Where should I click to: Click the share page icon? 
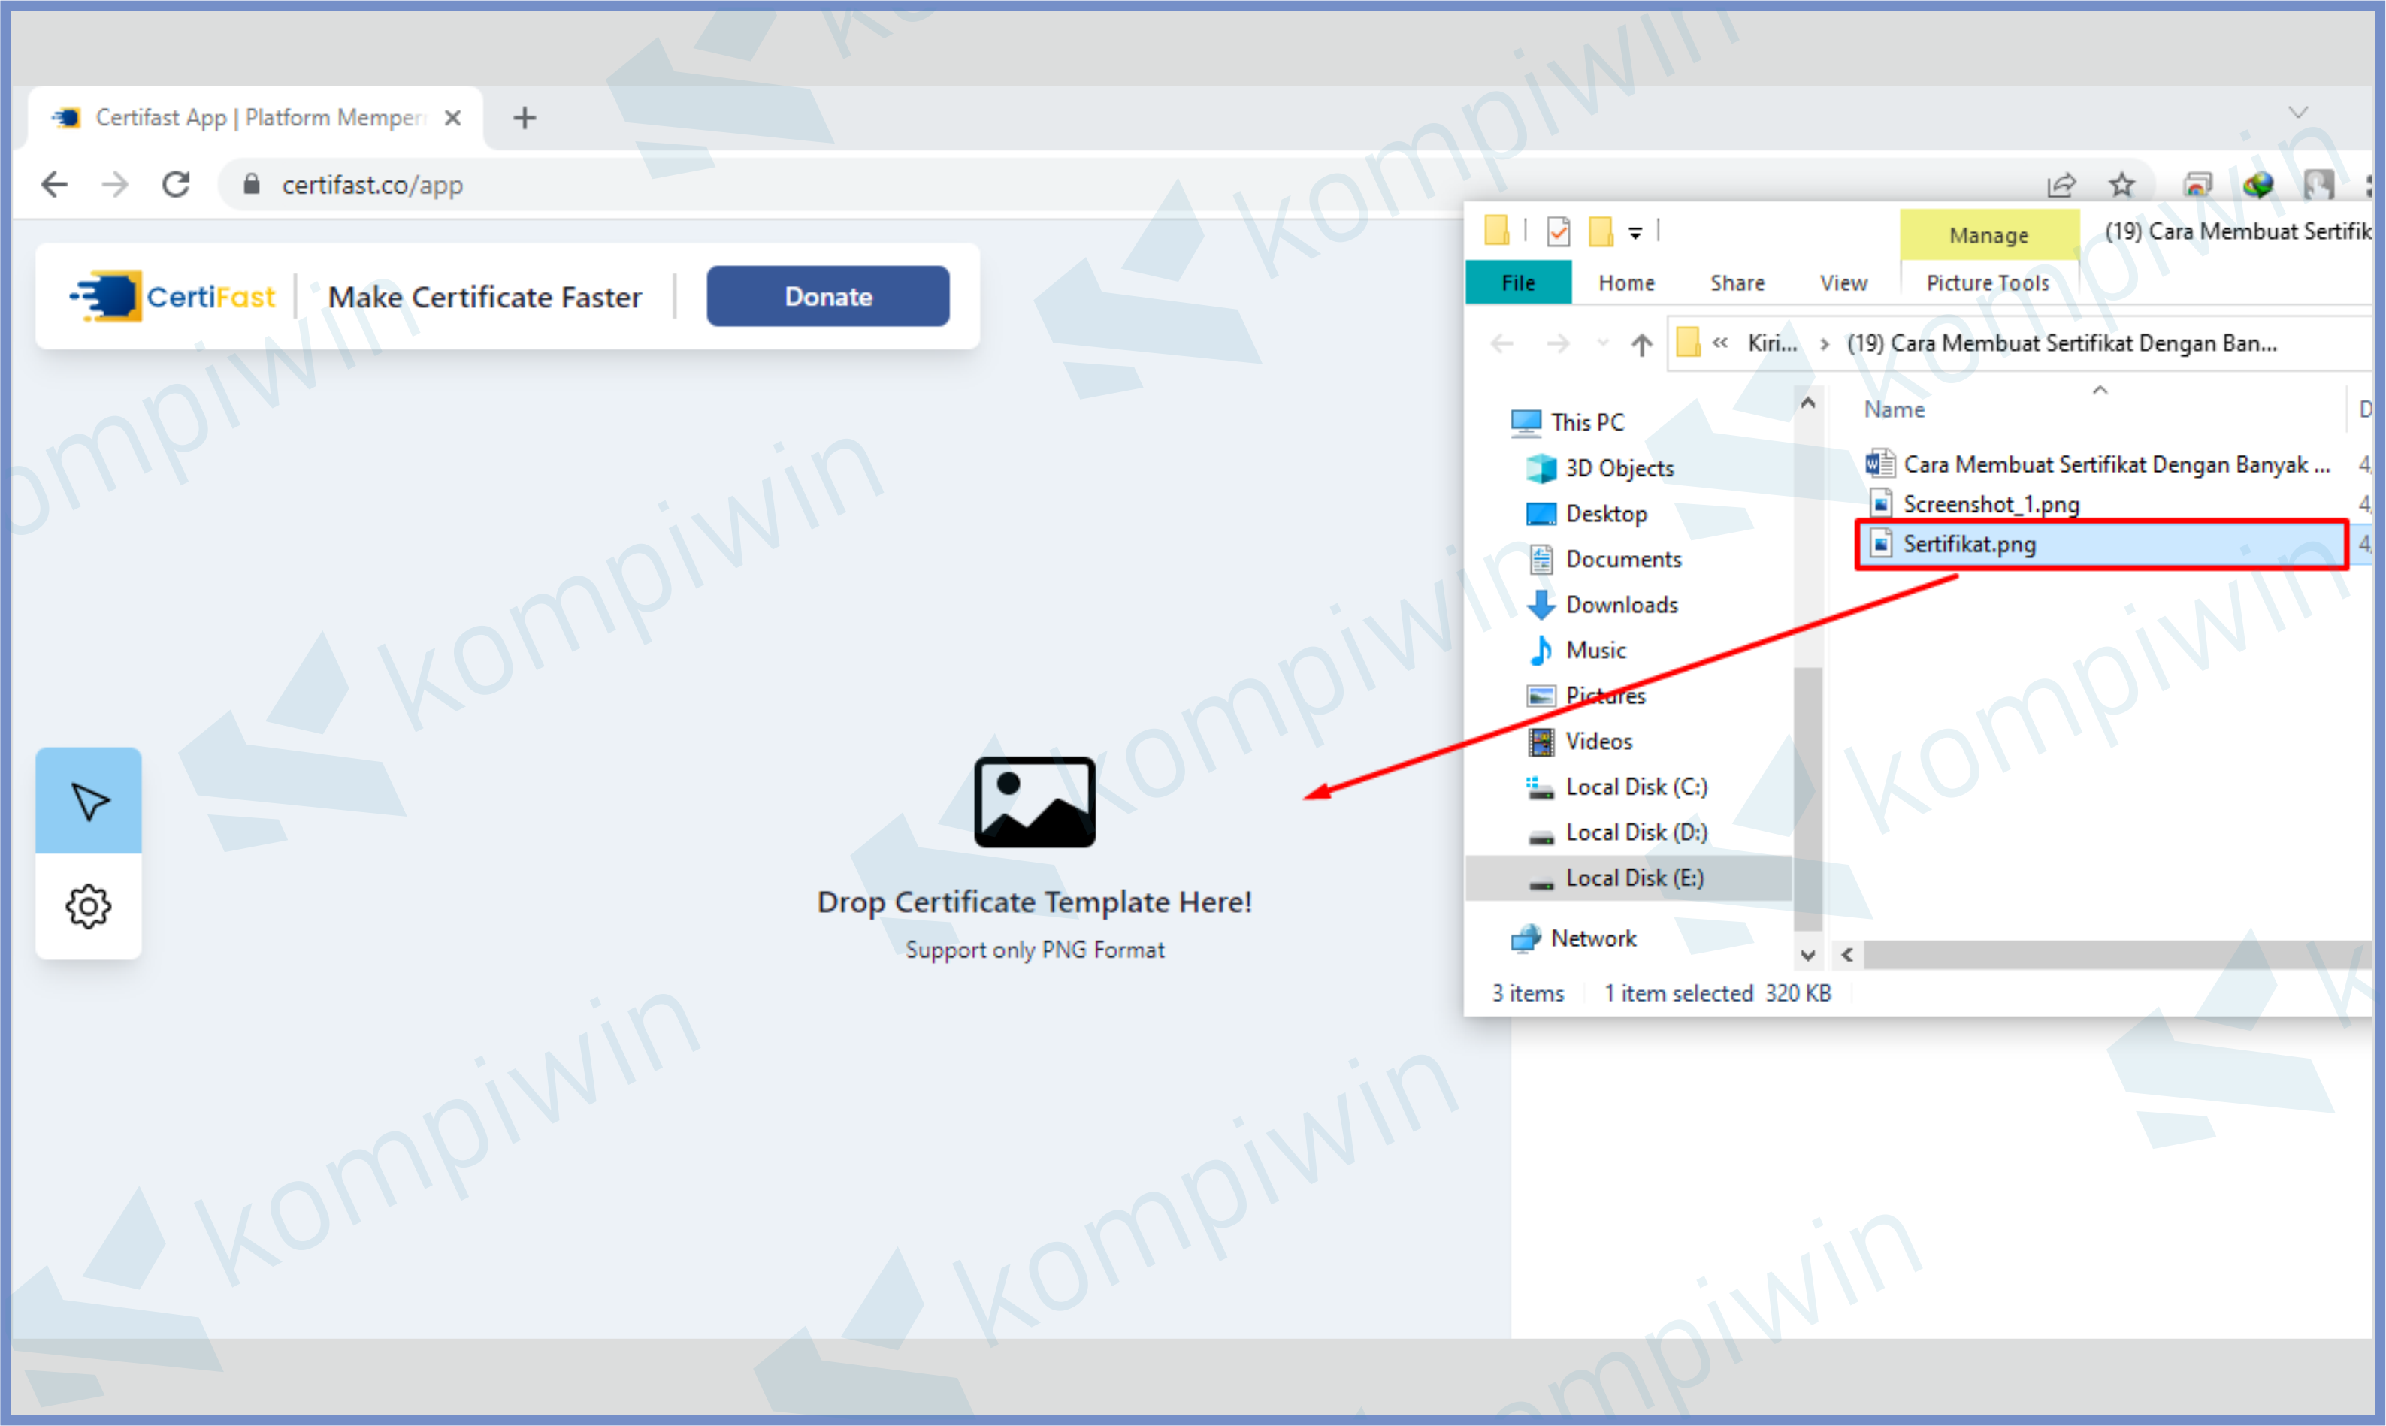[x=2061, y=183]
